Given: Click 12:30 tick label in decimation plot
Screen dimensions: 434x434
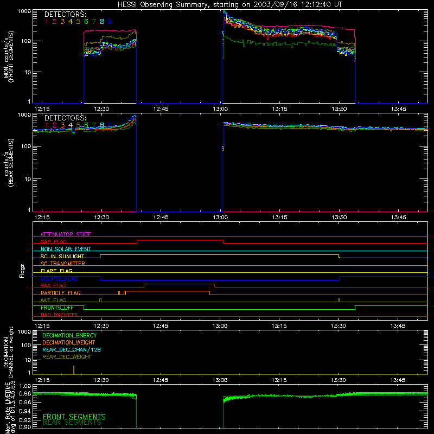Looking at the screenshot, I should (x=101, y=380).
